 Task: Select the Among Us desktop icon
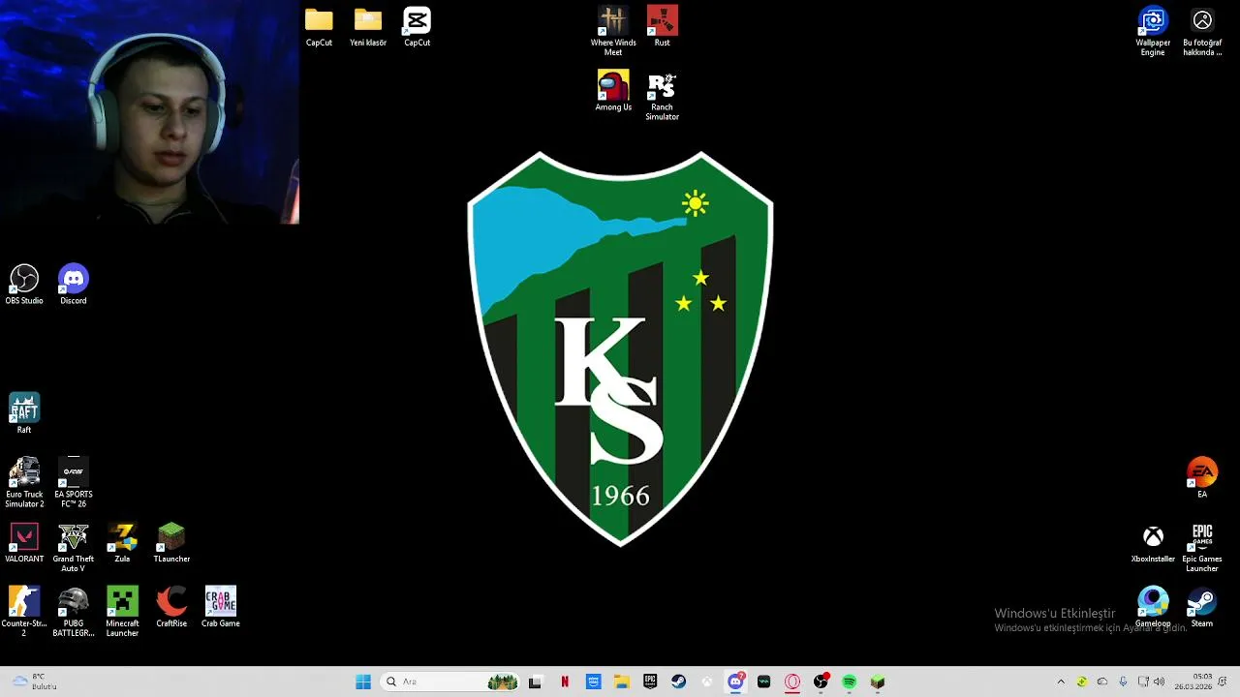613,92
